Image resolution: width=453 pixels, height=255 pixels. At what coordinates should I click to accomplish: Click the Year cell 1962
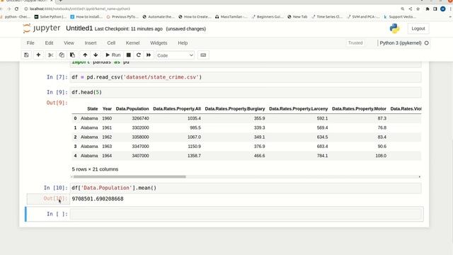click(x=107, y=137)
